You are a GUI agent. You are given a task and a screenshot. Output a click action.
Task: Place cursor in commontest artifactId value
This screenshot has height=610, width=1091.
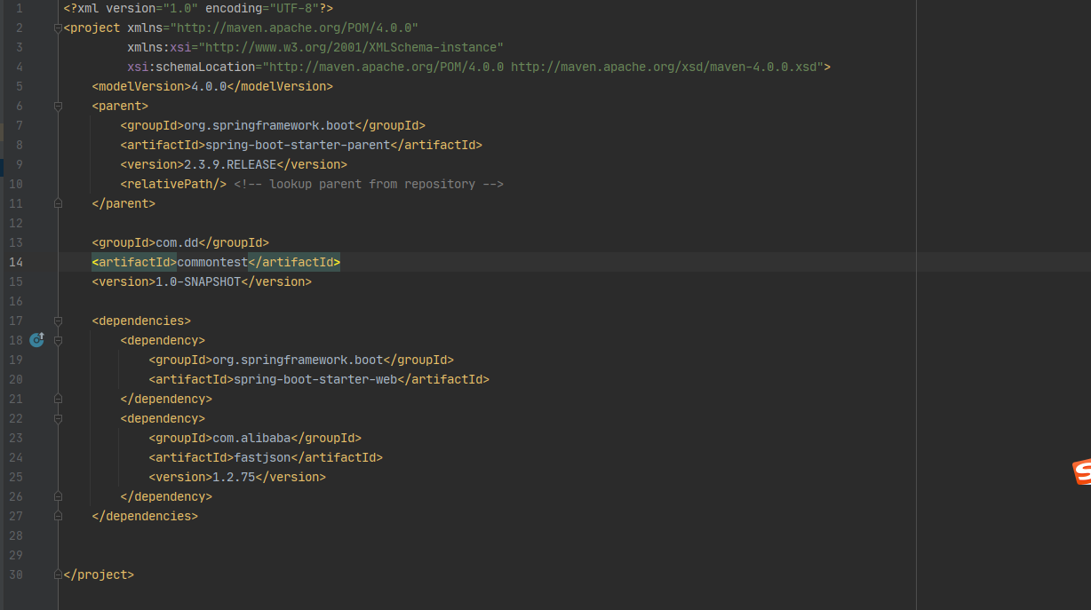211,262
